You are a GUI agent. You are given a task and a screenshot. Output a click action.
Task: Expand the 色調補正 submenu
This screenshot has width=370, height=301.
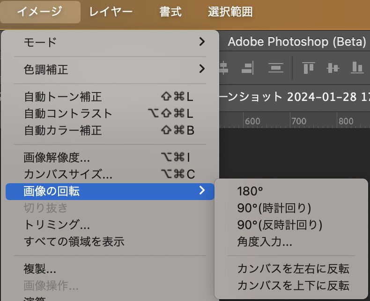(111, 70)
